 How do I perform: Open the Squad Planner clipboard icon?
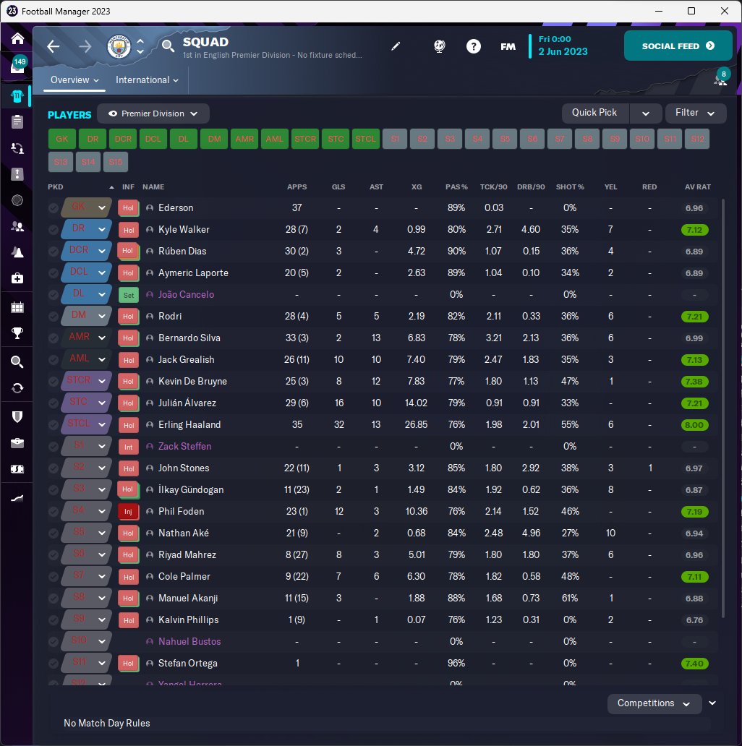[17, 122]
